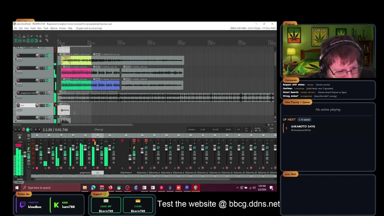384x216 pixels.
Task: Mute the 01-260303_1228-01.wav media item
Action: coord(66,54)
